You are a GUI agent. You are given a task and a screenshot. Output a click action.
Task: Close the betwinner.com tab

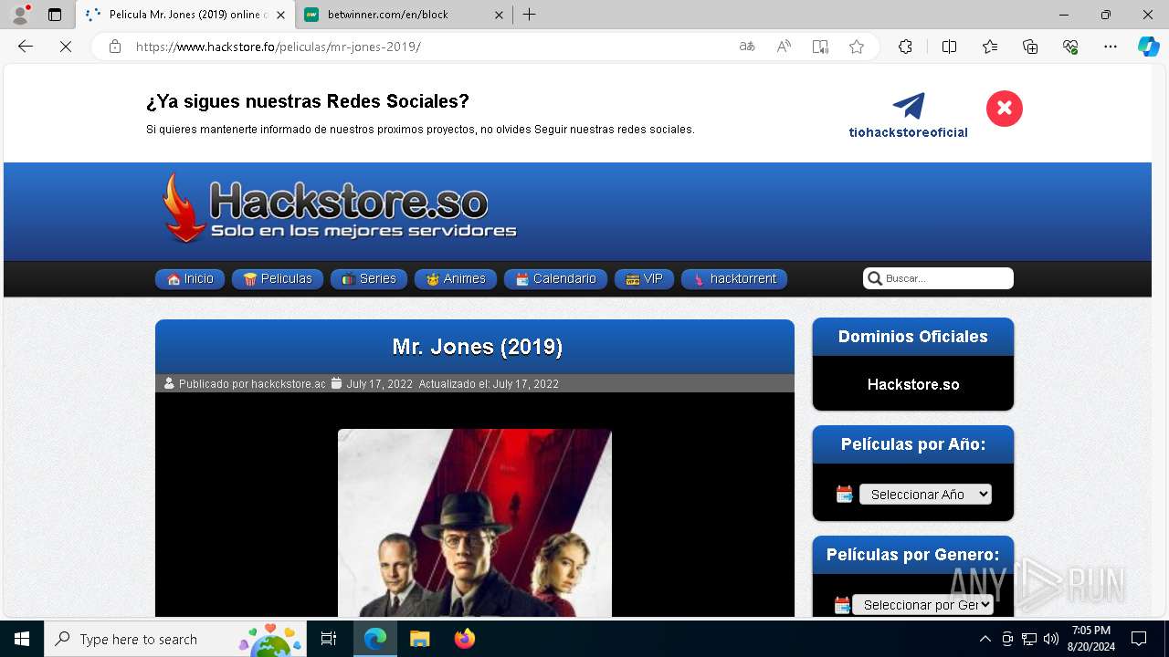[x=499, y=15]
